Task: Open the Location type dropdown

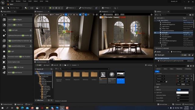Action: pos(160,76)
